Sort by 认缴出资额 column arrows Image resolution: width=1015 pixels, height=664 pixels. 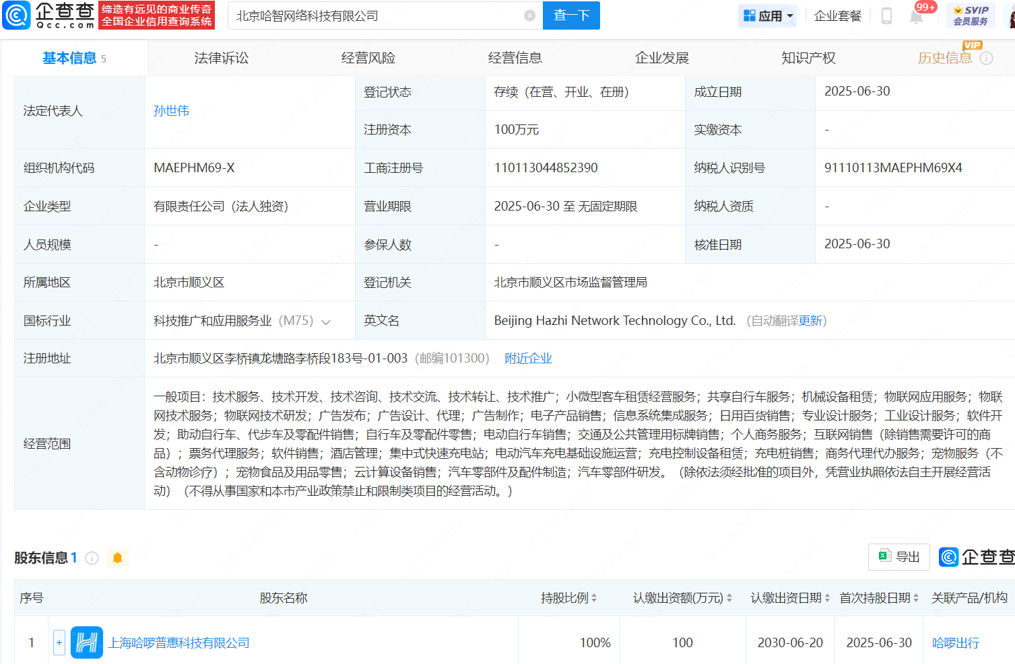click(x=729, y=598)
